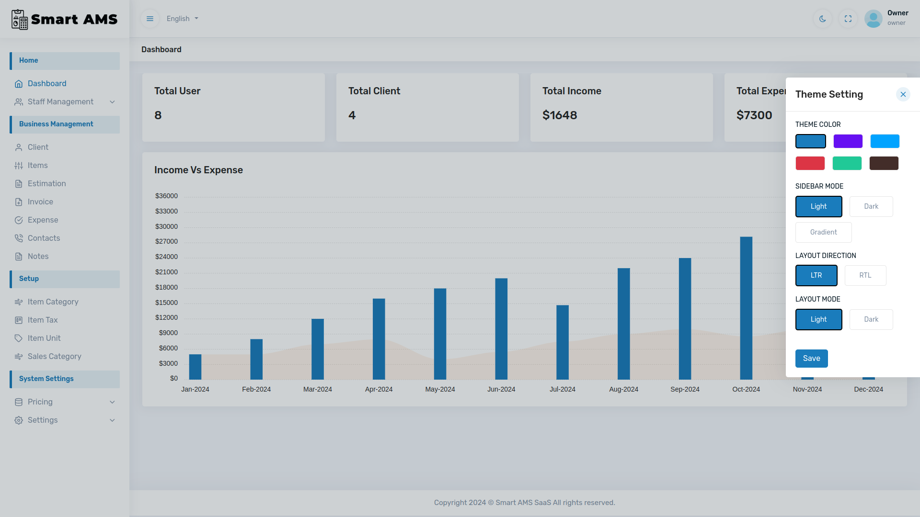Toggle dark mode using the moon icon
The width and height of the screenshot is (920, 517).
pos(823,19)
